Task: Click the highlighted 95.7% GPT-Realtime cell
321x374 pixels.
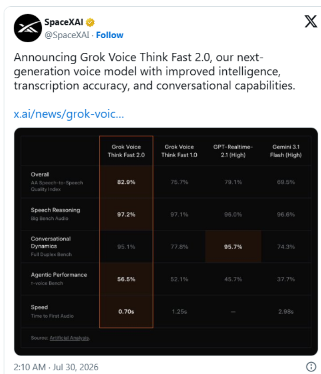Action: pos(233,247)
